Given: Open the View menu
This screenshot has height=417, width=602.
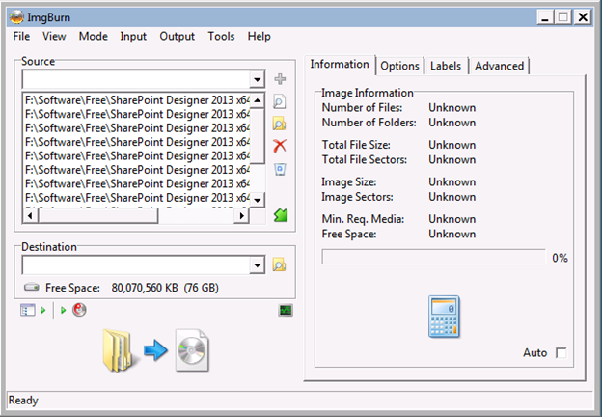Looking at the screenshot, I should tap(54, 36).
